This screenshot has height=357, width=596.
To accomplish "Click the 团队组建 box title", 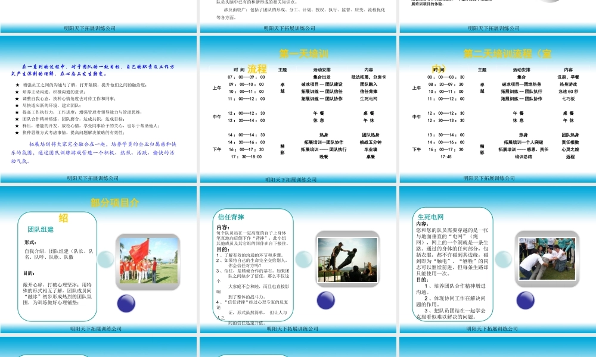I will click(x=41, y=229).
